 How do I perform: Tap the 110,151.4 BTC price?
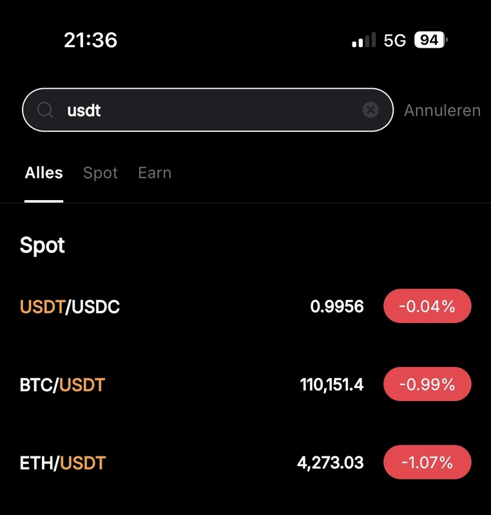pyautogui.click(x=332, y=385)
